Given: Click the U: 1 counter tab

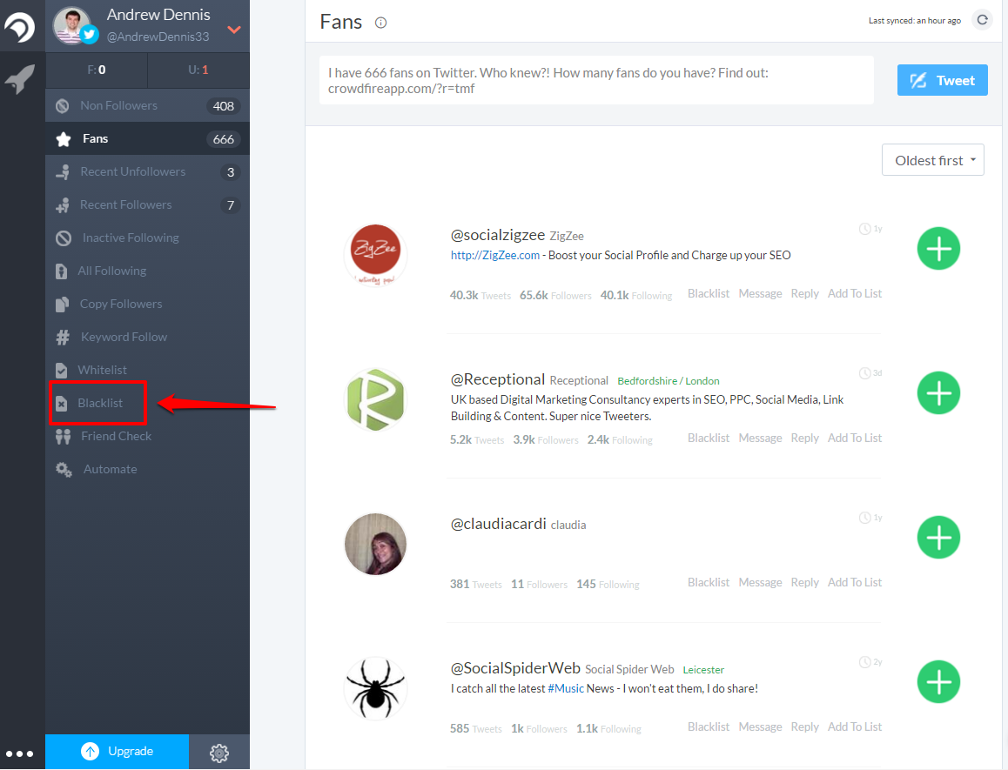Looking at the screenshot, I should tap(198, 70).
